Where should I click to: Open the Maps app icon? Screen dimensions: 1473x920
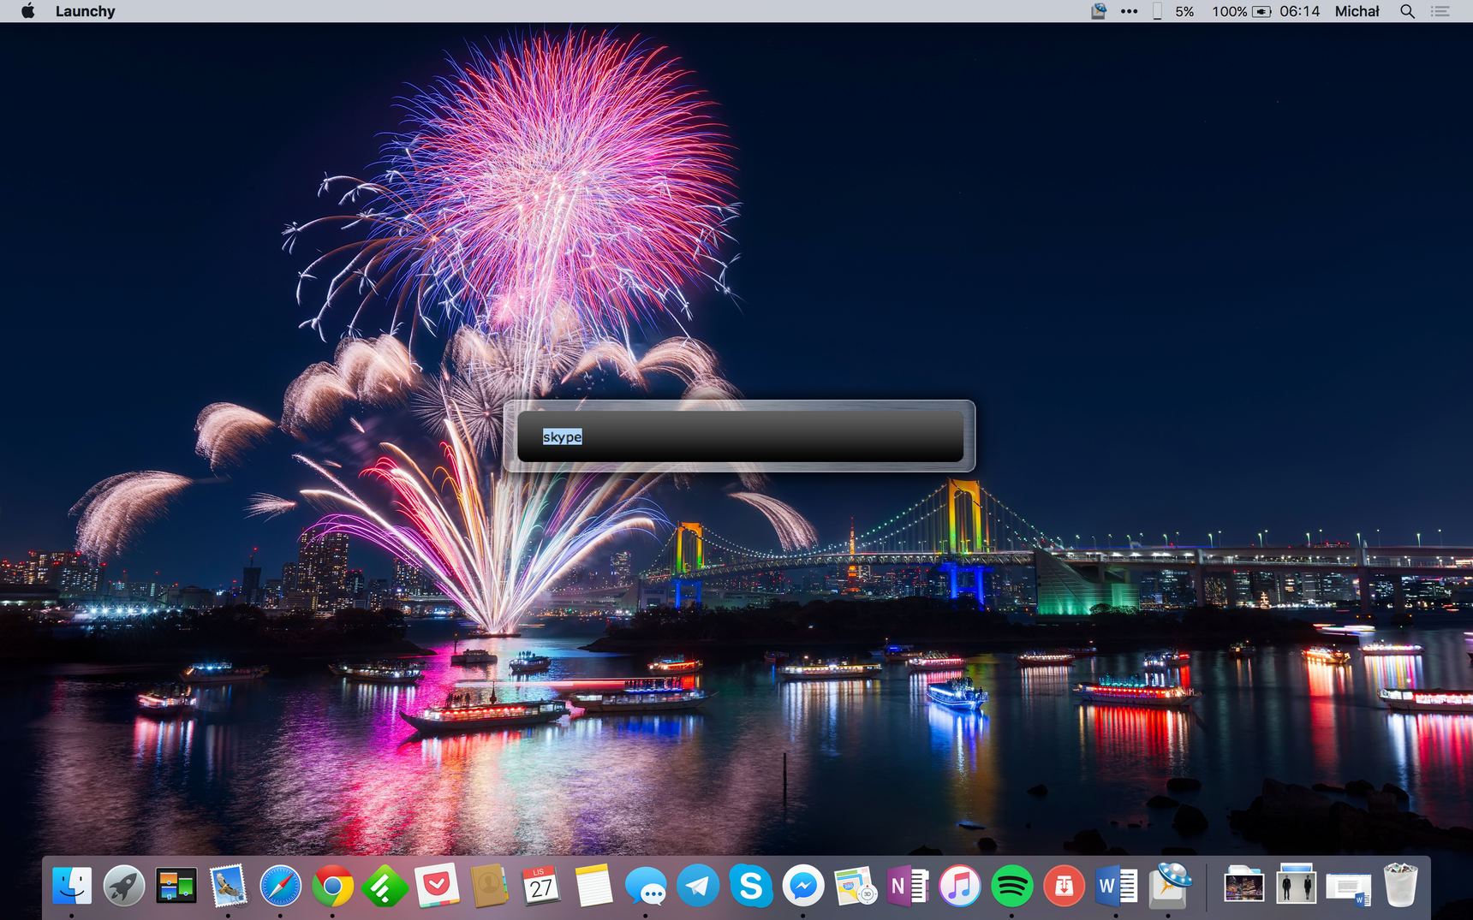coord(855,886)
